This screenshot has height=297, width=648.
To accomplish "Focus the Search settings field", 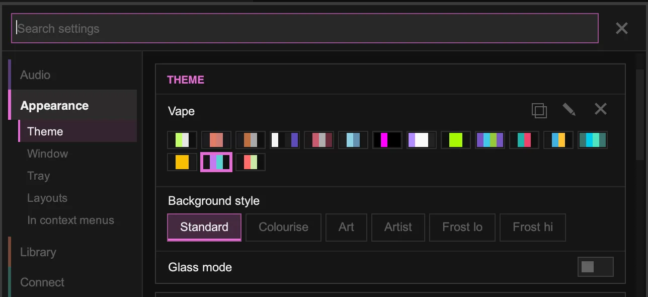I will click(305, 28).
